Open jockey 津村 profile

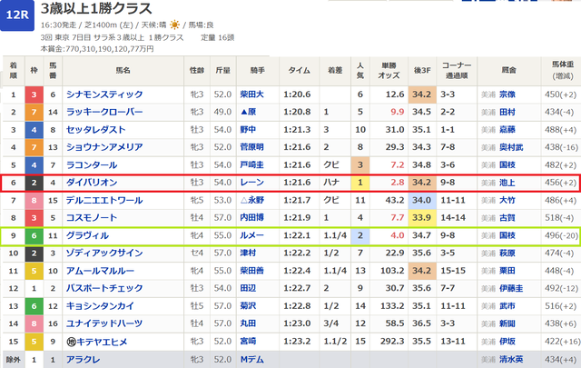[x=248, y=253]
